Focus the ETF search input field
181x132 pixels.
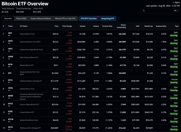coord(156,11)
